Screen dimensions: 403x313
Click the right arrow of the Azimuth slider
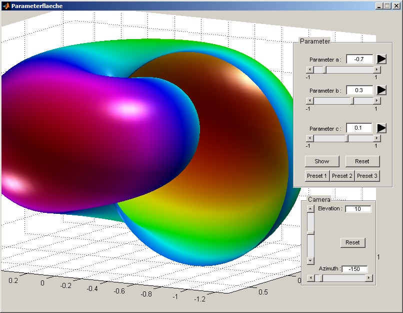tap(369, 278)
